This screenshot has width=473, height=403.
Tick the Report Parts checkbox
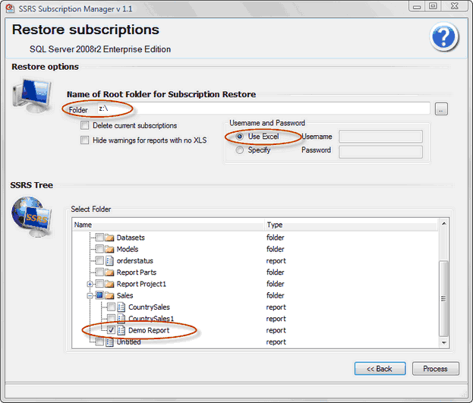pyautogui.click(x=99, y=272)
